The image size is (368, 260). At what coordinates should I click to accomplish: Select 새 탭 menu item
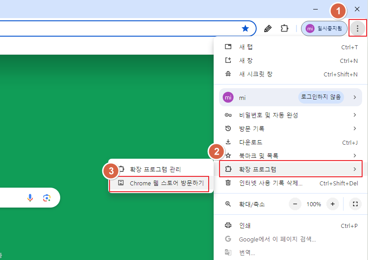(291, 47)
